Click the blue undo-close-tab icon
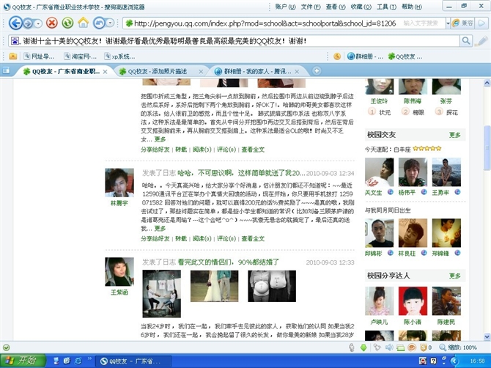The width and height of the screenshot is (491, 368). 99,23
